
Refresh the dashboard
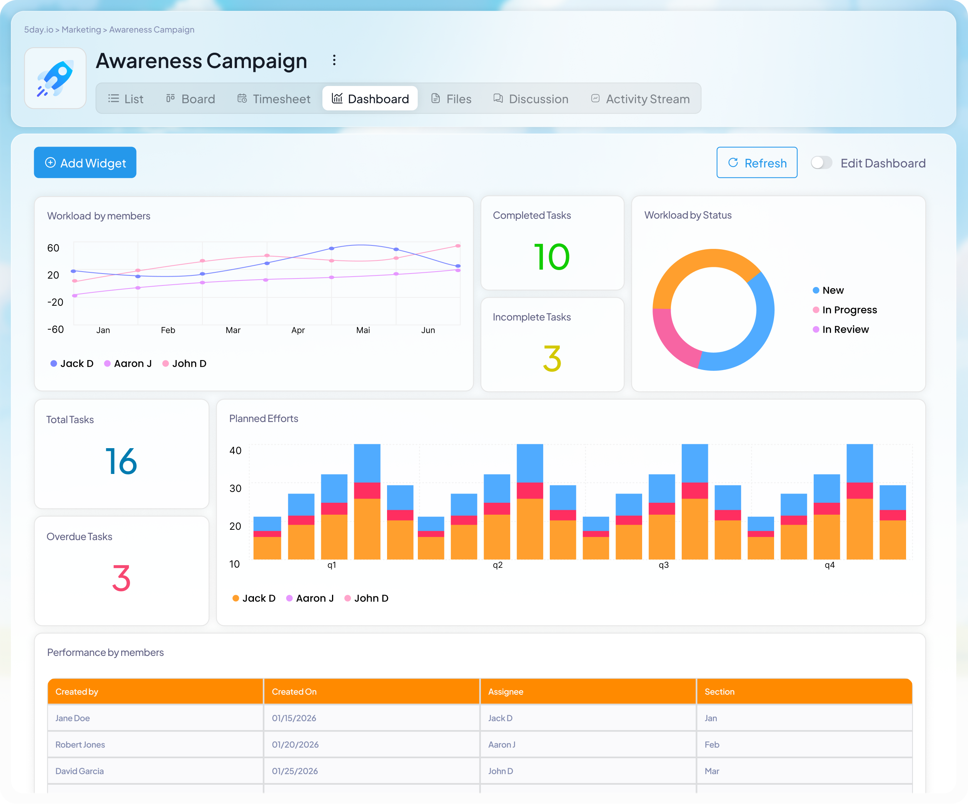coord(757,163)
